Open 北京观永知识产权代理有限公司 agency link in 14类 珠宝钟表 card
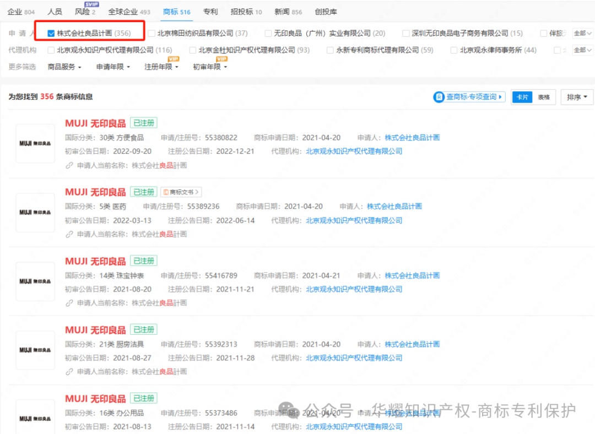Image resolution: width=595 pixels, height=434 pixels. coord(354,289)
